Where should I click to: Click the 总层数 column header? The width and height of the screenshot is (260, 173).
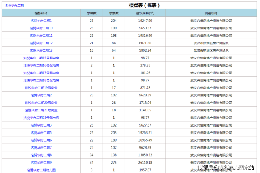(x=92, y=13)
